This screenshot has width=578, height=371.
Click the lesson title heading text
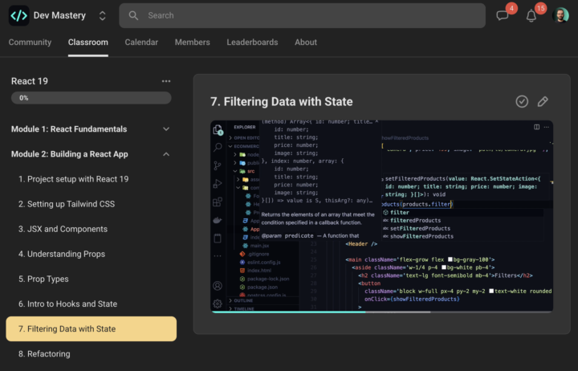coord(282,101)
